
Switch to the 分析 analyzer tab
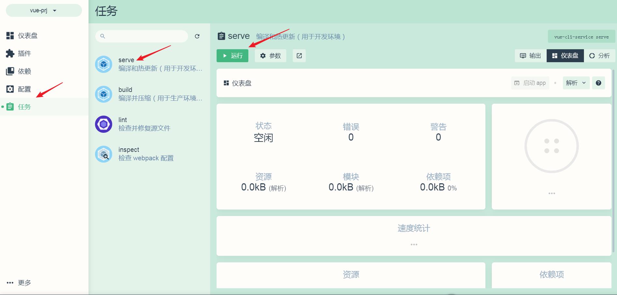coord(599,56)
